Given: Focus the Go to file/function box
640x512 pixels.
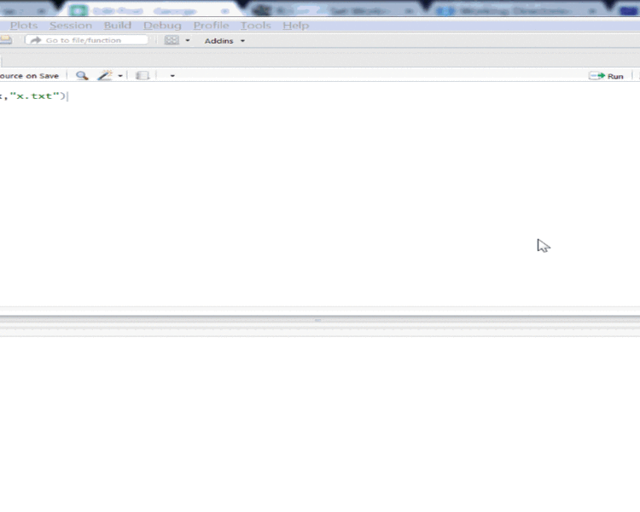Looking at the screenshot, I should click(86, 40).
